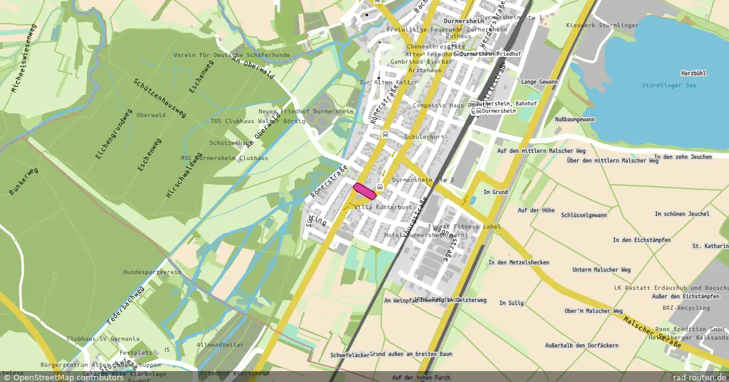729x382 pixels.
Task: Click the Friedhof Bietigheim label
Action: 234,374
